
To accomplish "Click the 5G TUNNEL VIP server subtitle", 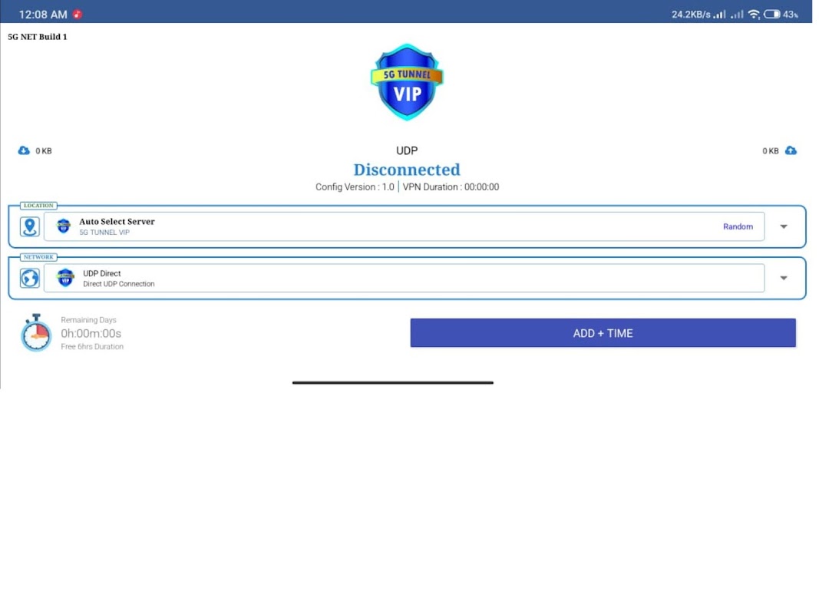I will click(x=105, y=234).
